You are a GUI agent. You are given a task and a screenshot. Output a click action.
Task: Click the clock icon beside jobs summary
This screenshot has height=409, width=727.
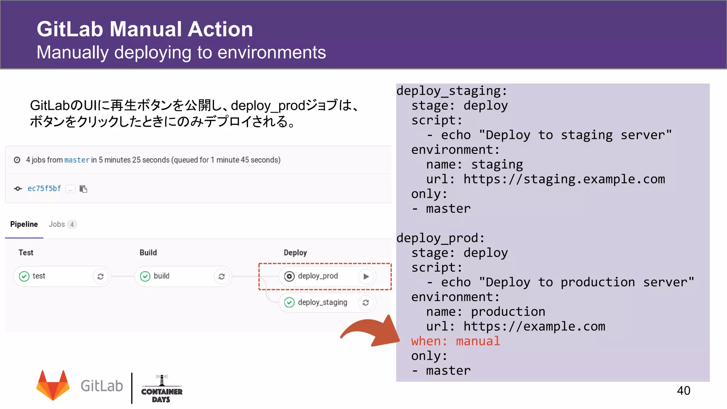pyautogui.click(x=17, y=160)
